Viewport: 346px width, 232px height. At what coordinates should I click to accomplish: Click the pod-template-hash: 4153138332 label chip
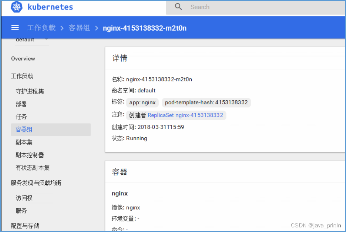tap(206, 102)
